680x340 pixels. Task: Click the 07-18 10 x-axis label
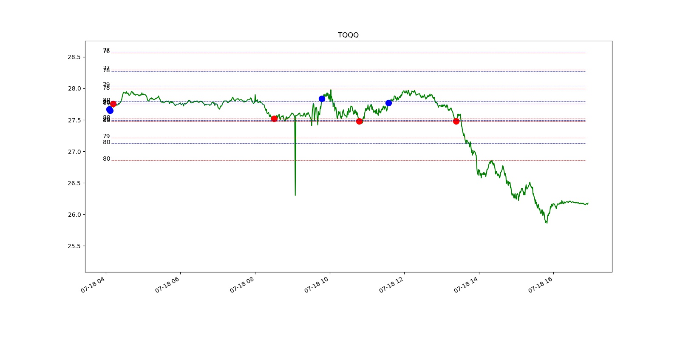pos(317,284)
